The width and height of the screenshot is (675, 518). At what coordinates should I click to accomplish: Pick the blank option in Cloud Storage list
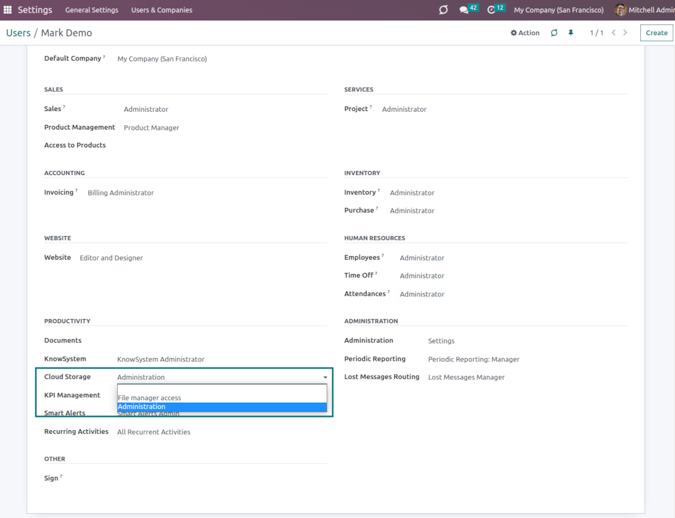tap(222, 390)
